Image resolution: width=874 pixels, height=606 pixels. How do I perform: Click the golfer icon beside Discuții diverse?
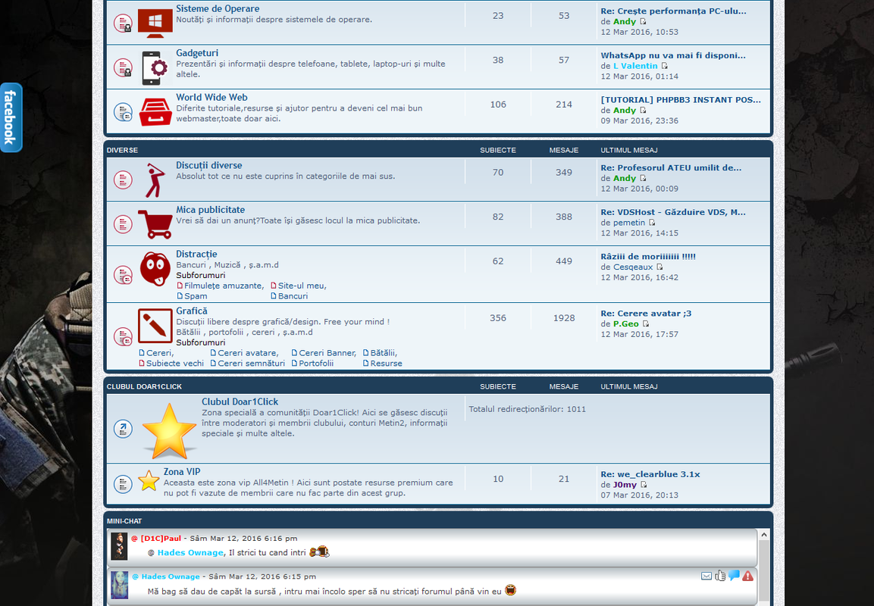coord(155,180)
